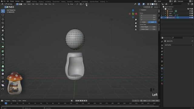
Task: Select the Scale tool
Action: 3,27
